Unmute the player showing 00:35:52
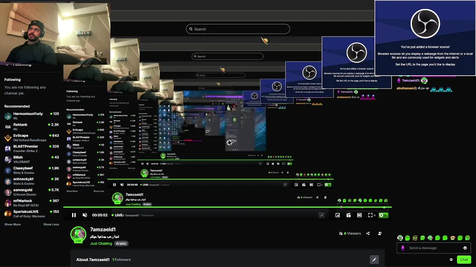 [x=85, y=215]
